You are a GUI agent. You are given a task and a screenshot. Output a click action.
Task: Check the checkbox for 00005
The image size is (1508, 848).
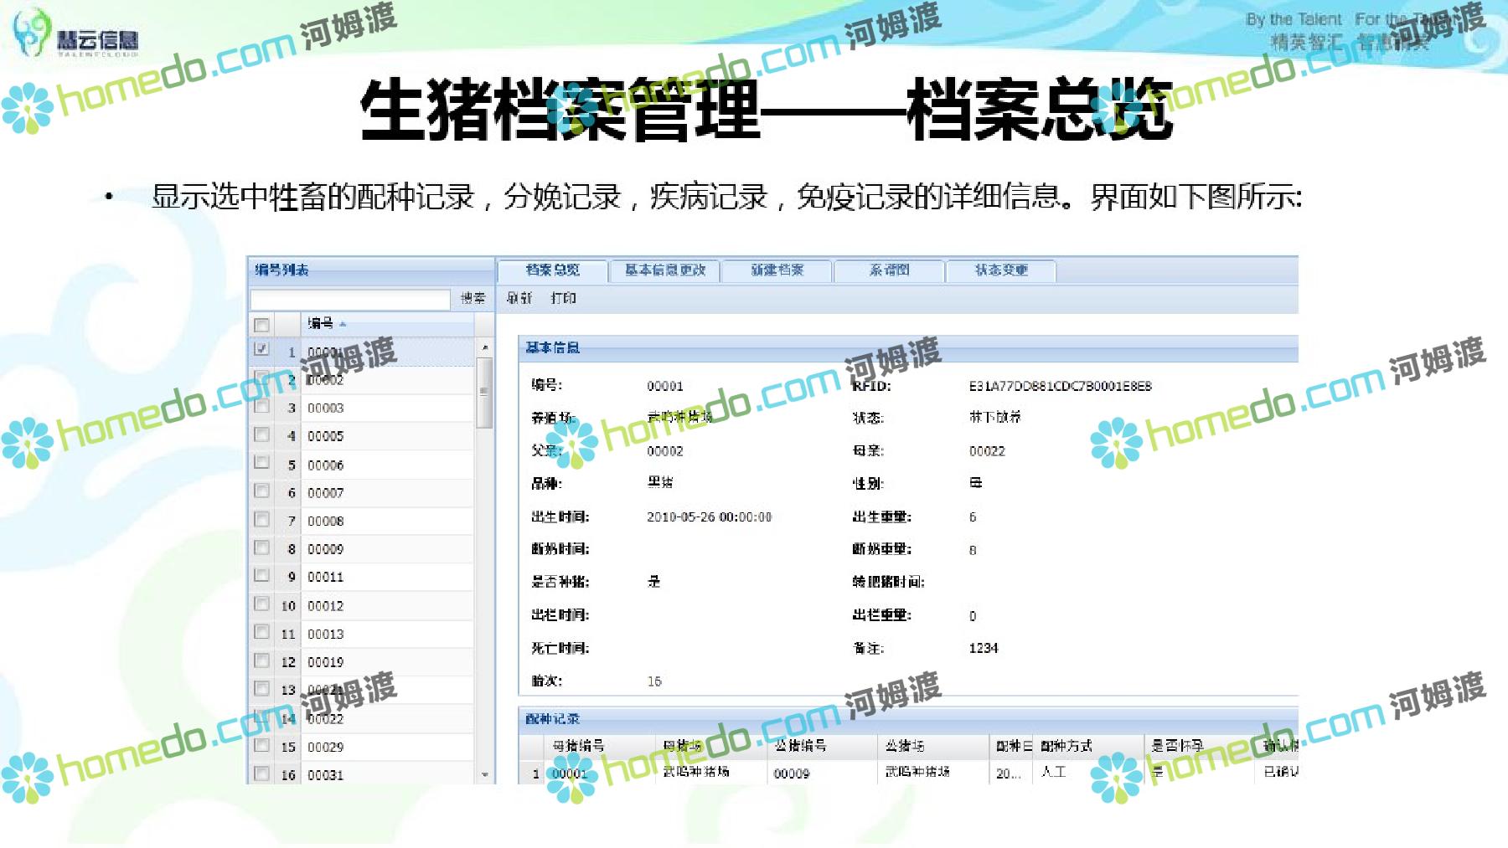[x=261, y=434]
